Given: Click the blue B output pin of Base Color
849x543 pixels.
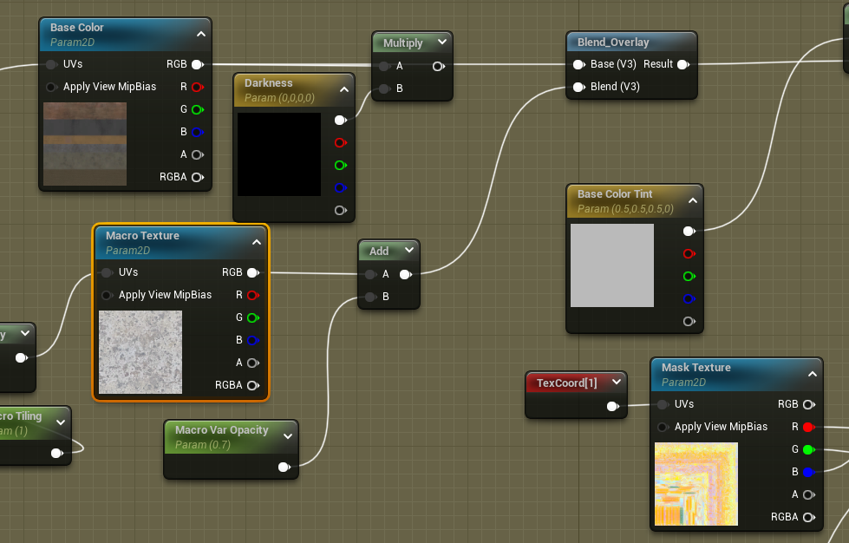Looking at the screenshot, I should point(198,132).
